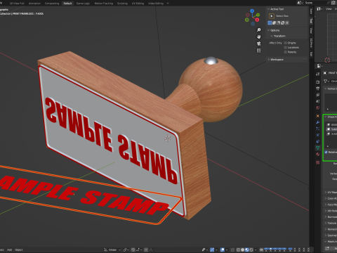Select wireframe viewport shading mode

pyautogui.click(x=238, y=249)
